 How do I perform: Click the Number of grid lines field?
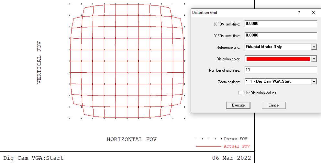click(x=281, y=70)
